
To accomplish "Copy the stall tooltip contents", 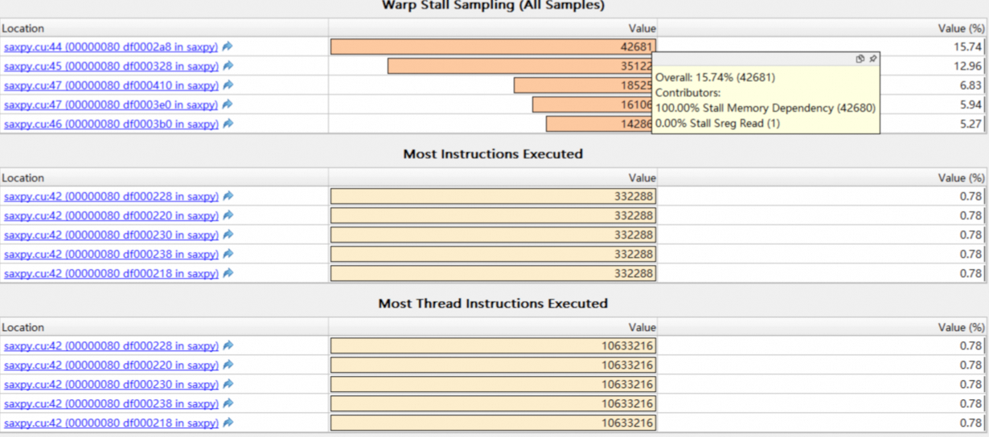I will click(x=860, y=59).
